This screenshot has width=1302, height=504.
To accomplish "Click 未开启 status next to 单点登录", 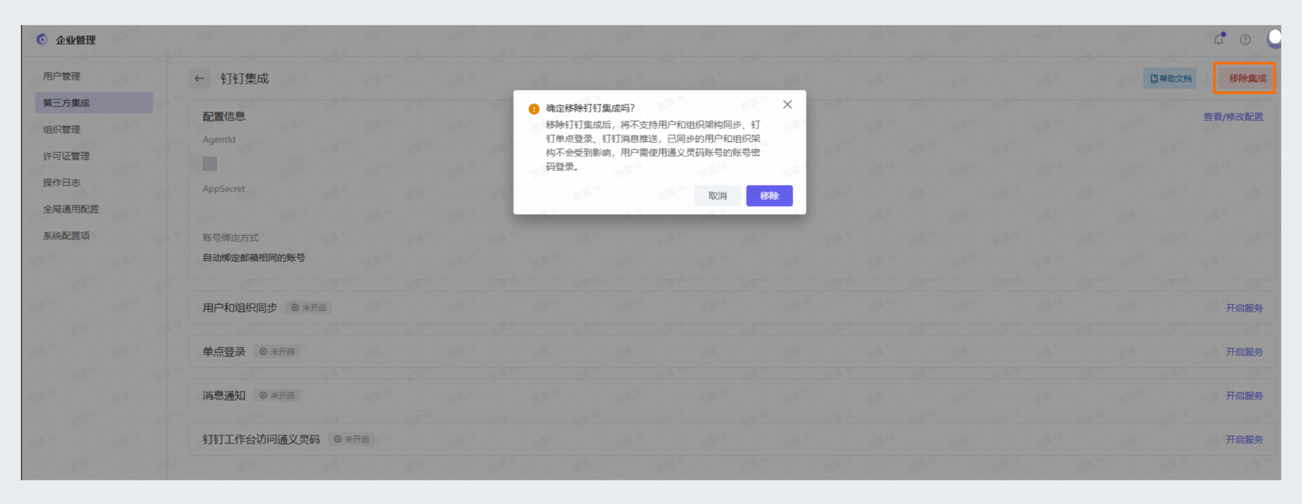I will click(x=277, y=352).
